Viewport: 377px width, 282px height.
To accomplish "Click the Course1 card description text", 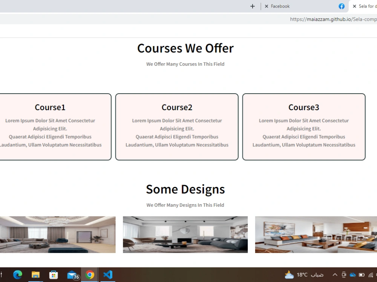I will 50,133.
